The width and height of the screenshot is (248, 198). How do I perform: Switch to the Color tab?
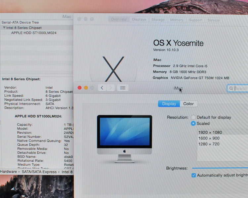click(x=188, y=104)
